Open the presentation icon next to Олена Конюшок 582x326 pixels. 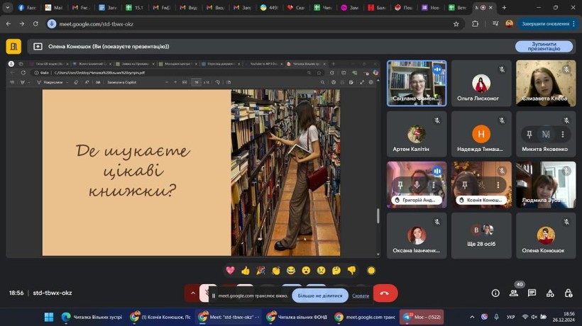tap(38, 46)
